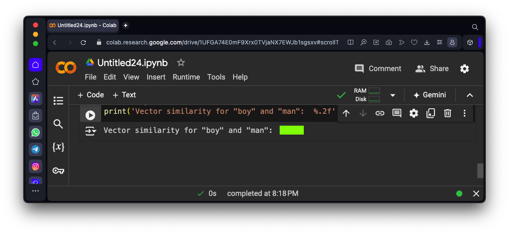Delete the selected cell with trash icon
The height and width of the screenshot is (234, 509).
[x=447, y=113]
